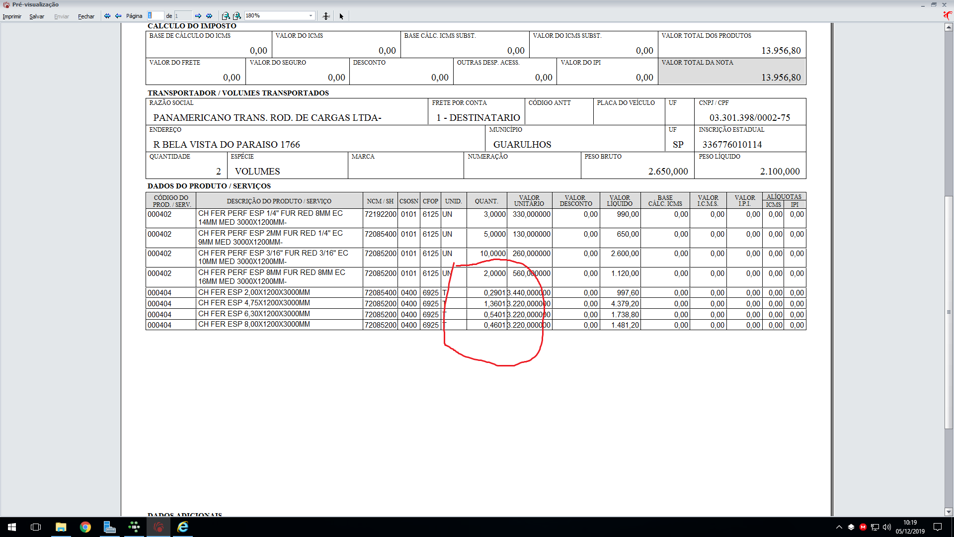Open the volume speaker tray icon

click(887, 527)
